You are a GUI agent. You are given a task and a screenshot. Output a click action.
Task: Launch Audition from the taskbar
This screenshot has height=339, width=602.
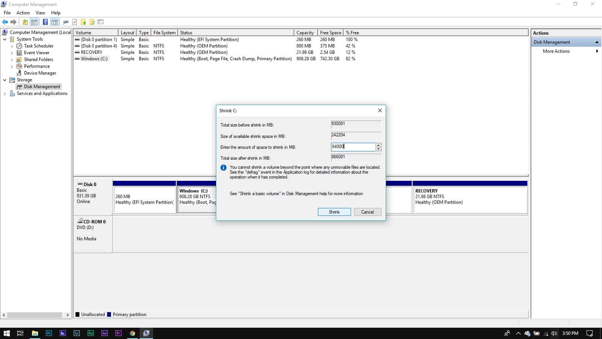(x=90, y=333)
